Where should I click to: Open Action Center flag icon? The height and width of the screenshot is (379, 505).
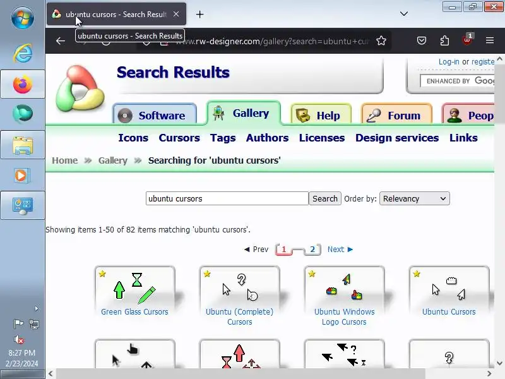click(x=18, y=323)
